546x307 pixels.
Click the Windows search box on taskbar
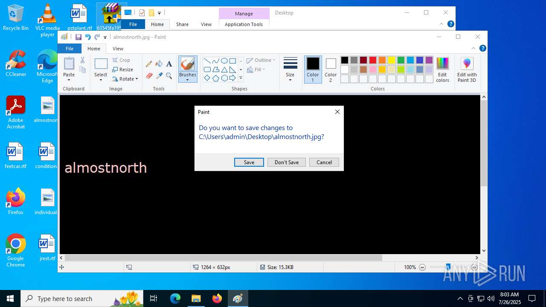pyautogui.click(x=83, y=298)
